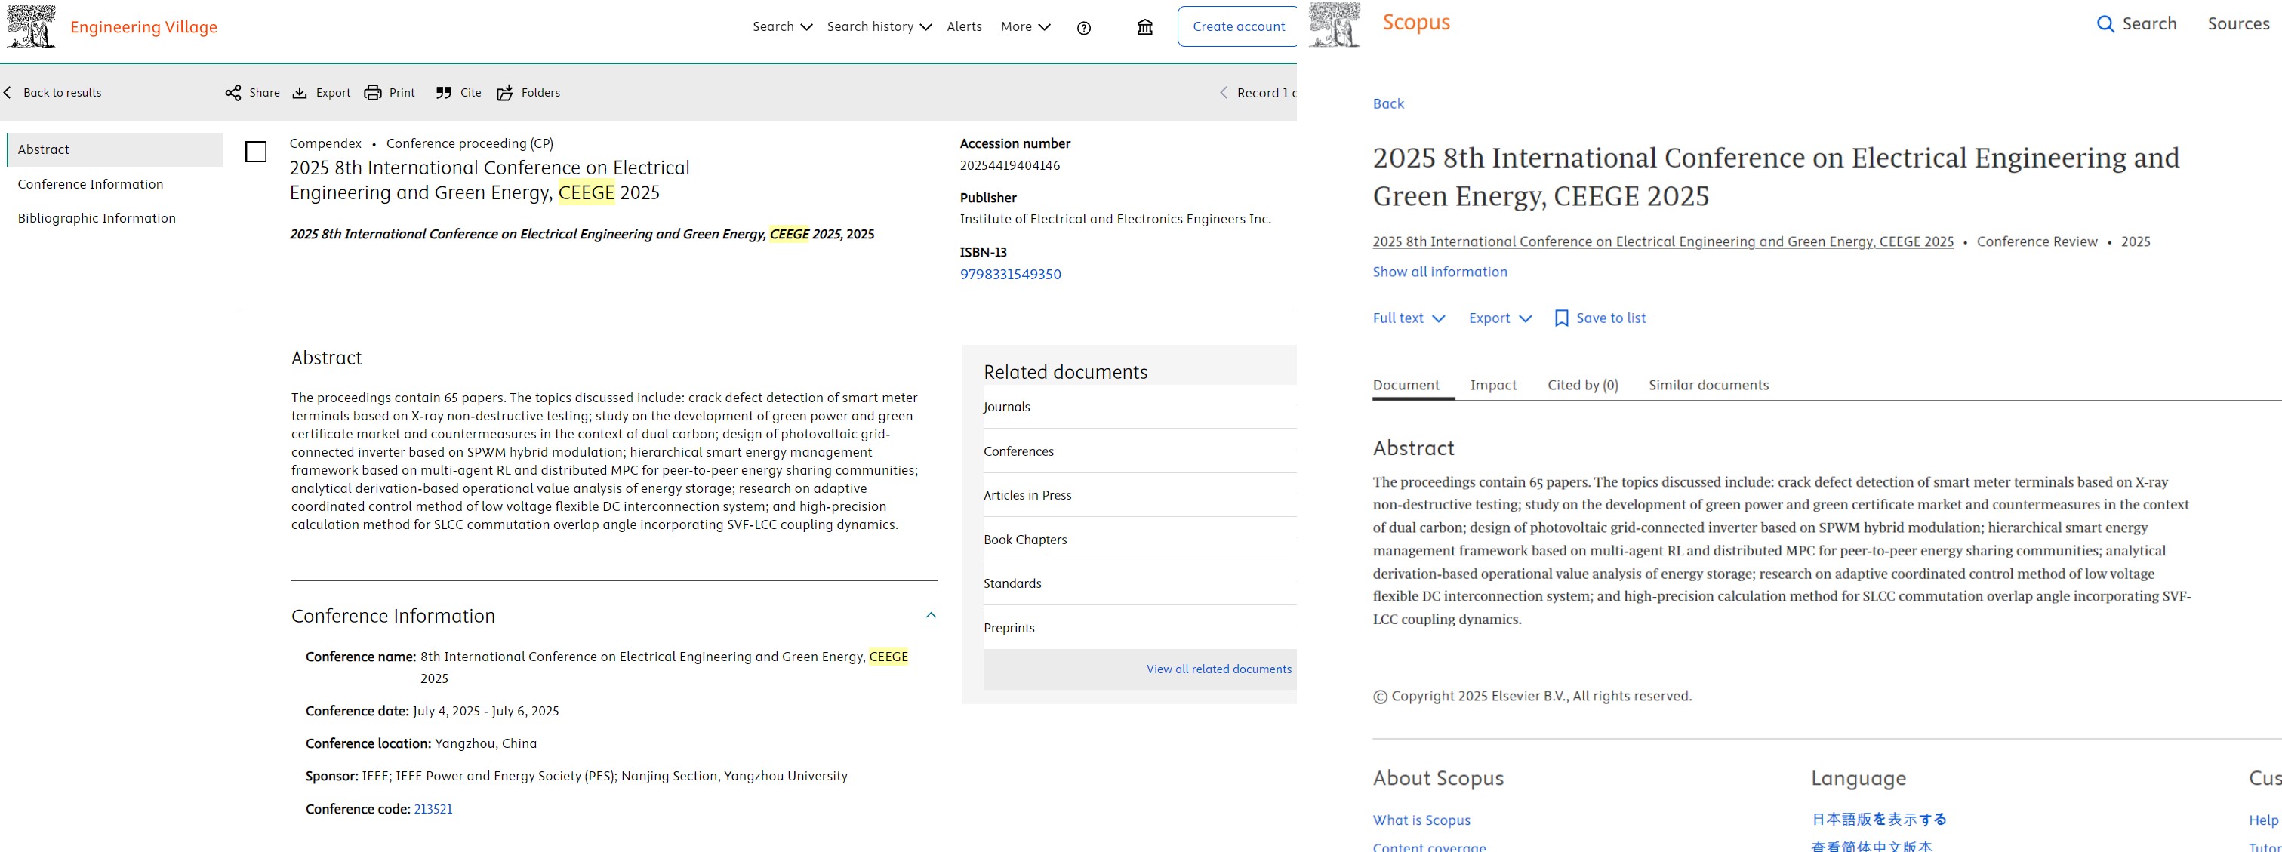Check the record selection checkbox
Image resolution: width=2282 pixels, height=852 pixels.
click(256, 152)
